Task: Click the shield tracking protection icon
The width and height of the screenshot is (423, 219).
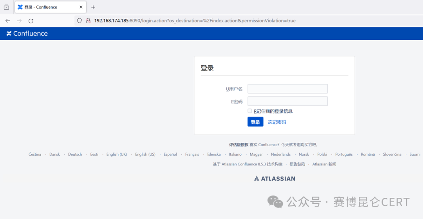Action: point(79,21)
